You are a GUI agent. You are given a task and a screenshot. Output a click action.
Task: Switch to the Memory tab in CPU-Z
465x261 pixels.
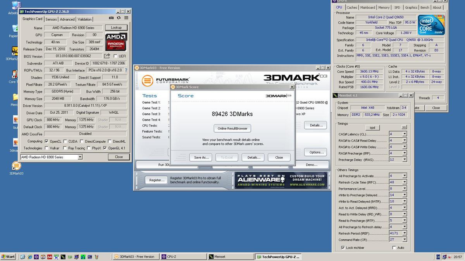384,7
